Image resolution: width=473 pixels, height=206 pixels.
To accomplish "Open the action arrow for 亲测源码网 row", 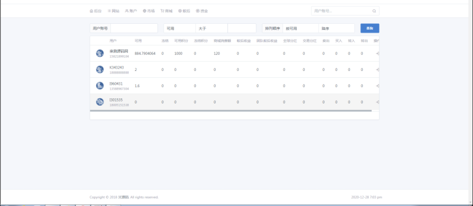I will pyautogui.click(x=378, y=53).
